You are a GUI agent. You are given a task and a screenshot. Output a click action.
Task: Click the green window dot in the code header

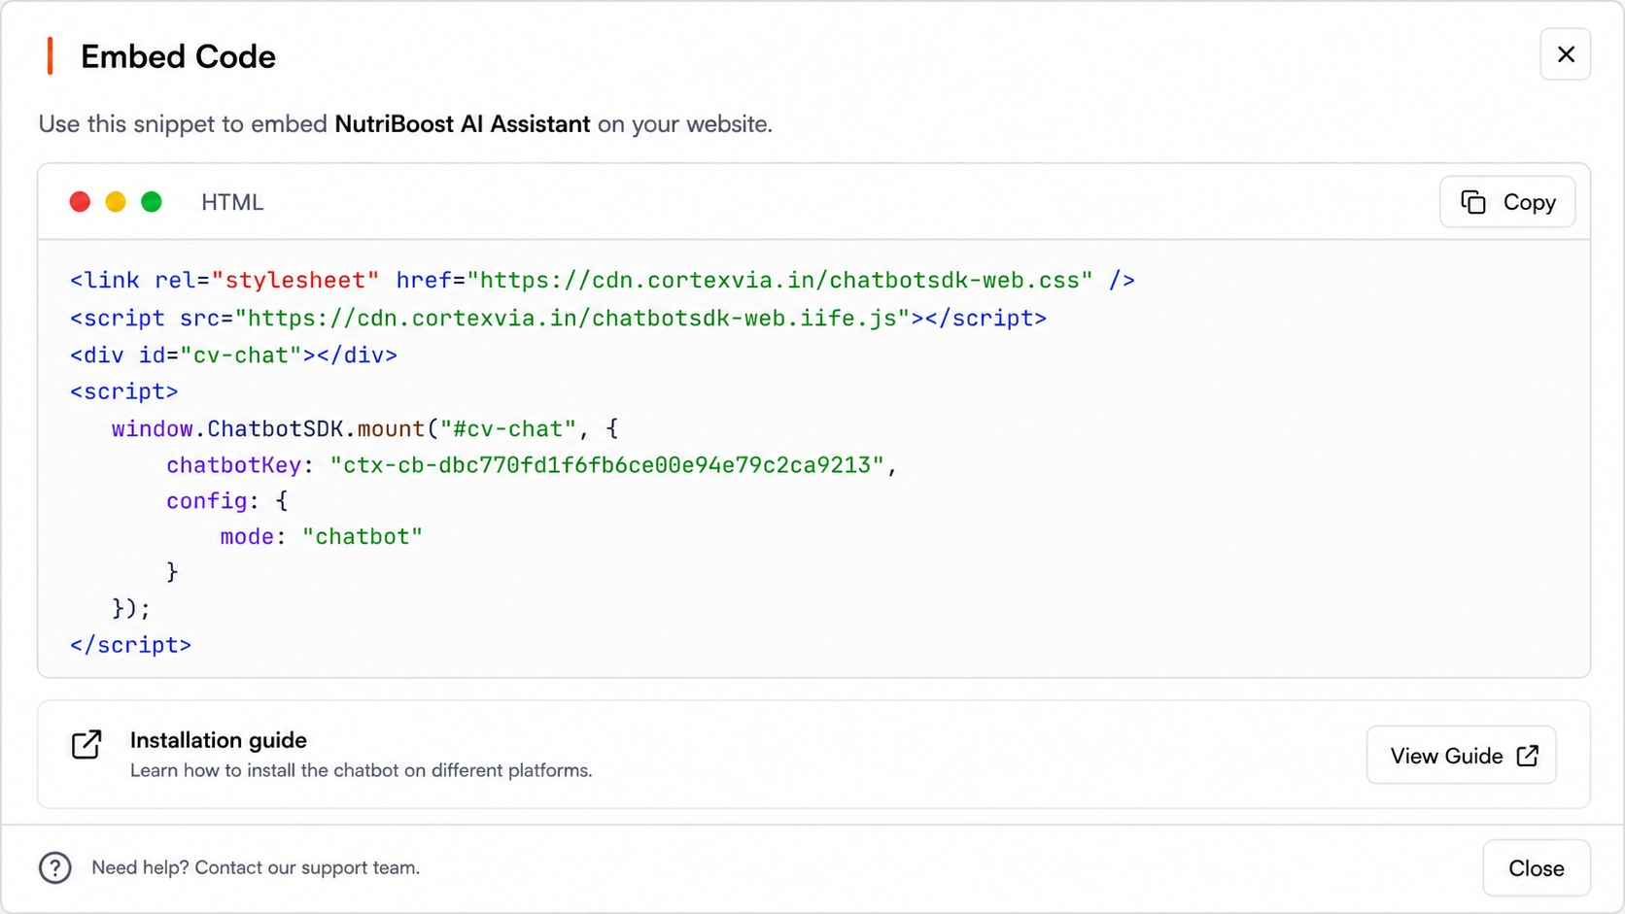(152, 202)
